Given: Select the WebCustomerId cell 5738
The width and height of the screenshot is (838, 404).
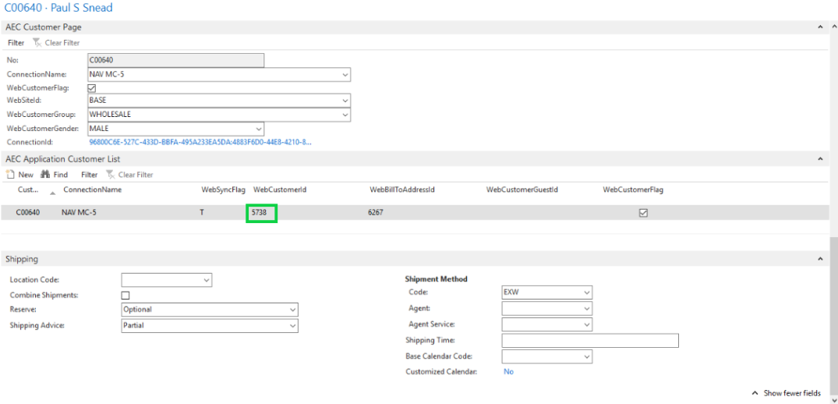Looking at the screenshot, I should [261, 213].
